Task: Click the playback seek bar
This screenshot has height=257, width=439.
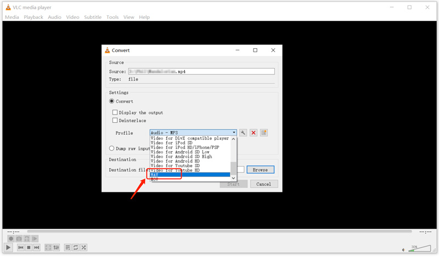Action: point(219,232)
